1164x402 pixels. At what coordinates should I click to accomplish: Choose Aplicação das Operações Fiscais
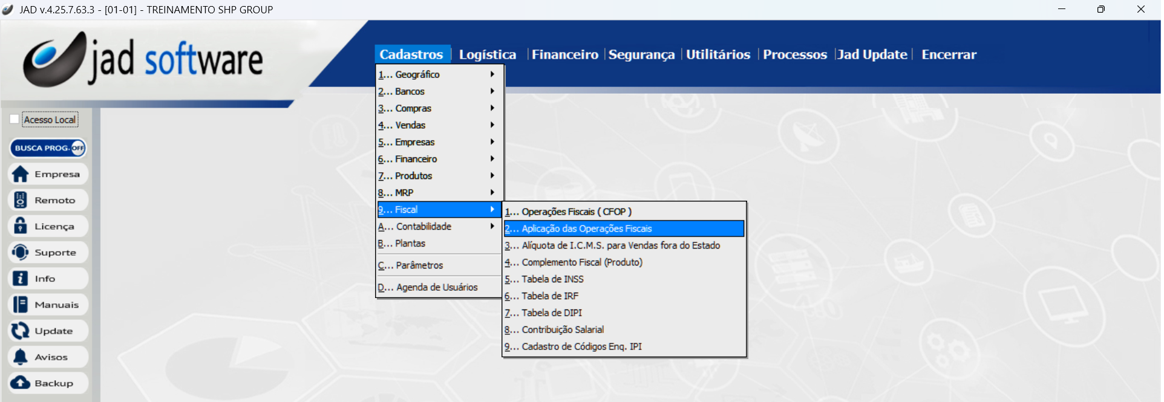[624, 229]
